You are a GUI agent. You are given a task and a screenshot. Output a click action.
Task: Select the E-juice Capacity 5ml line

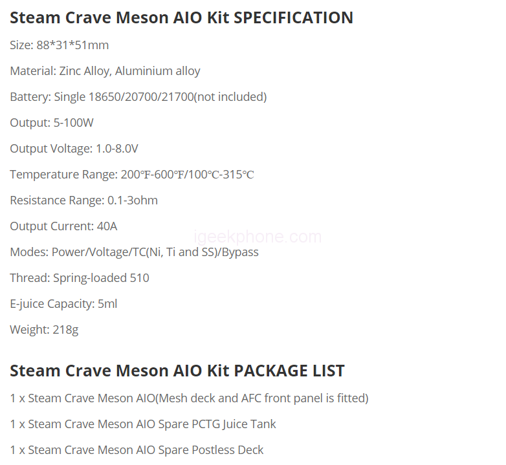pos(63,304)
